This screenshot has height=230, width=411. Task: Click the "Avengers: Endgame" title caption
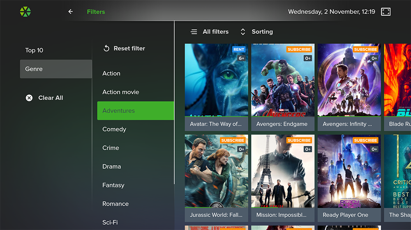[282, 124]
